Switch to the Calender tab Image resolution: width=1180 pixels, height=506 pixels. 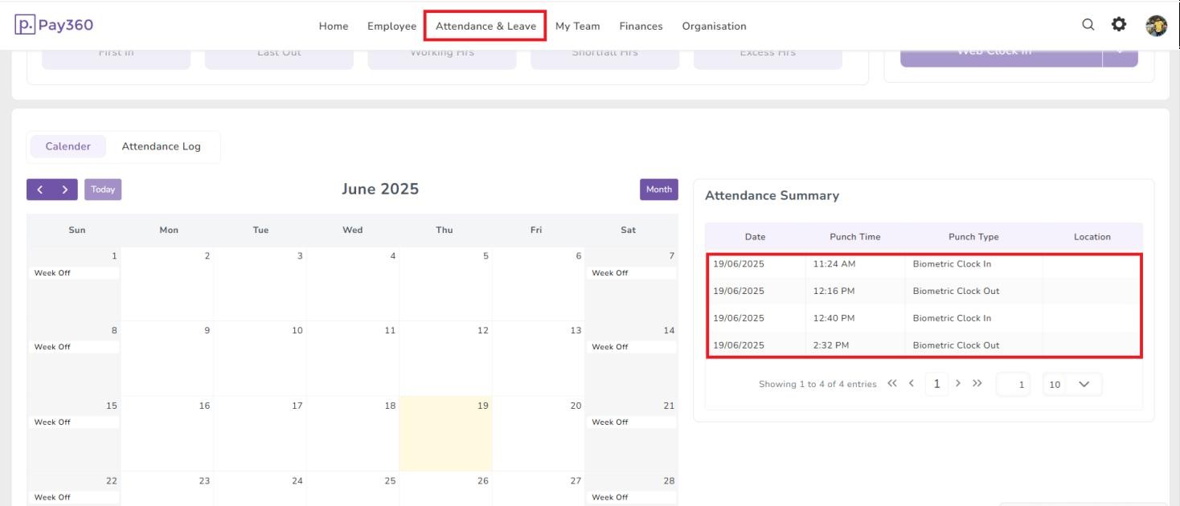coord(68,146)
